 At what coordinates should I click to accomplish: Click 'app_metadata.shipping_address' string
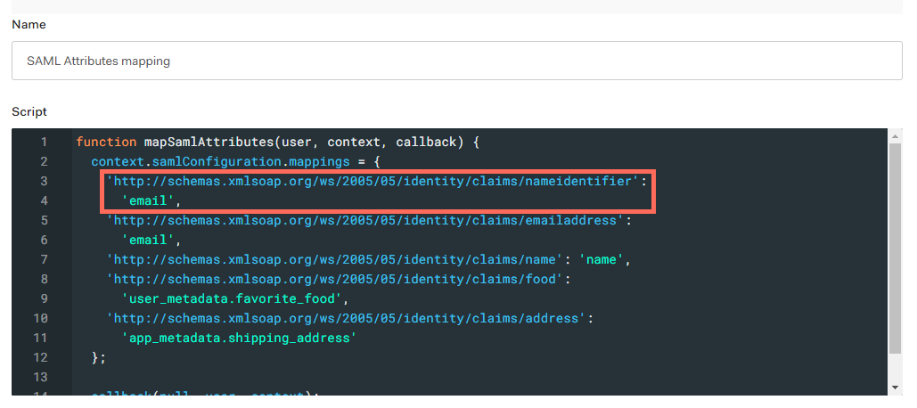click(239, 338)
